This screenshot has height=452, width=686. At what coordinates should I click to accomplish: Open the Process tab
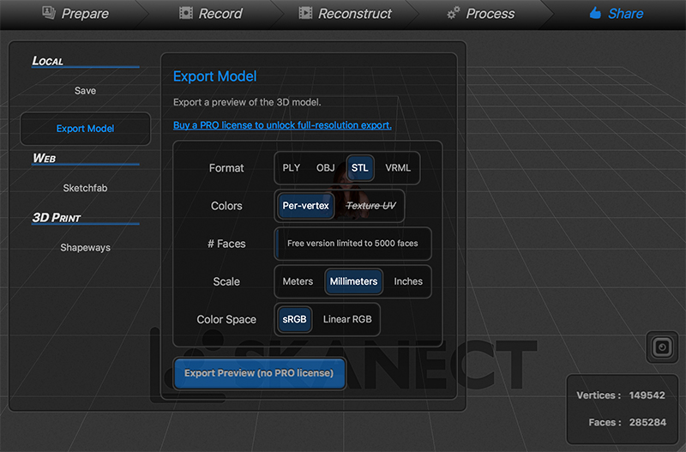pos(480,14)
